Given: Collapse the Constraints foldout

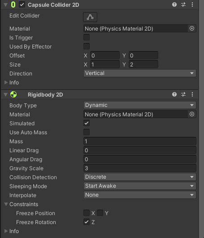Looking at the screenshot, I should (x=6, y=204).
